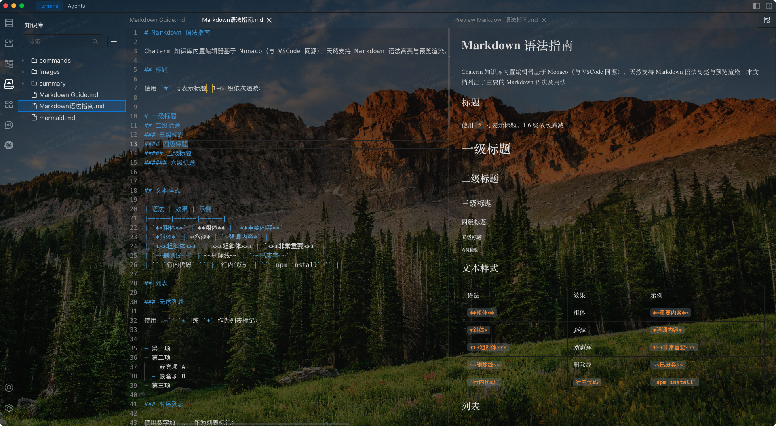This screenshot has width=776, height=426.
Task: Close the Preview Markdown语法指南.md tab
Action: [544, 20]
